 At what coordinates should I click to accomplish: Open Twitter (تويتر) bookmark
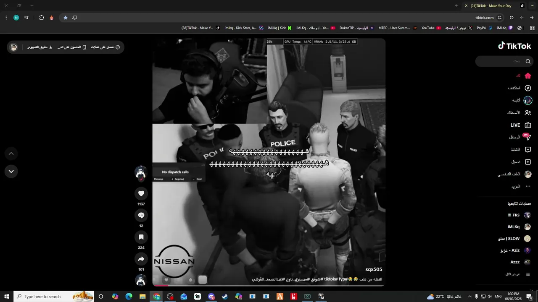click(459, 28)
